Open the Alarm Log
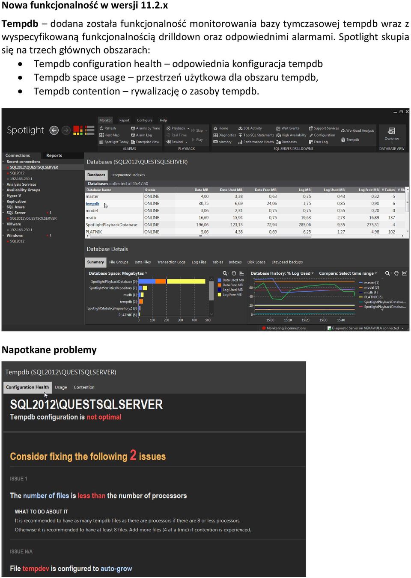Viewport: 411px width, 578px height. [x=141, y=135]
